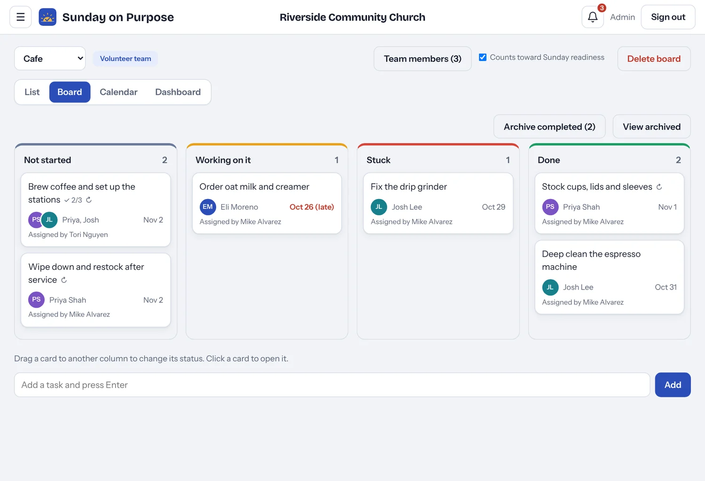This screenshot has width=705, height=481.
Task: Open the notifications bell
Action: tap(593, 17)
